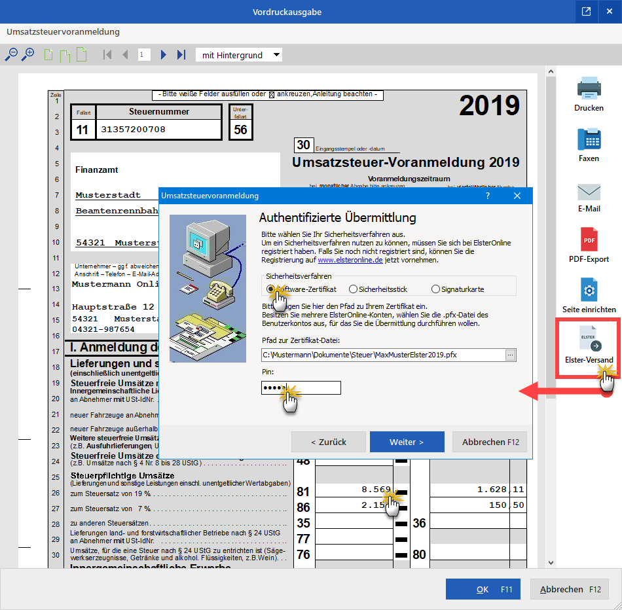Select the Software-Zertifikat radio button

coord(270,289)
